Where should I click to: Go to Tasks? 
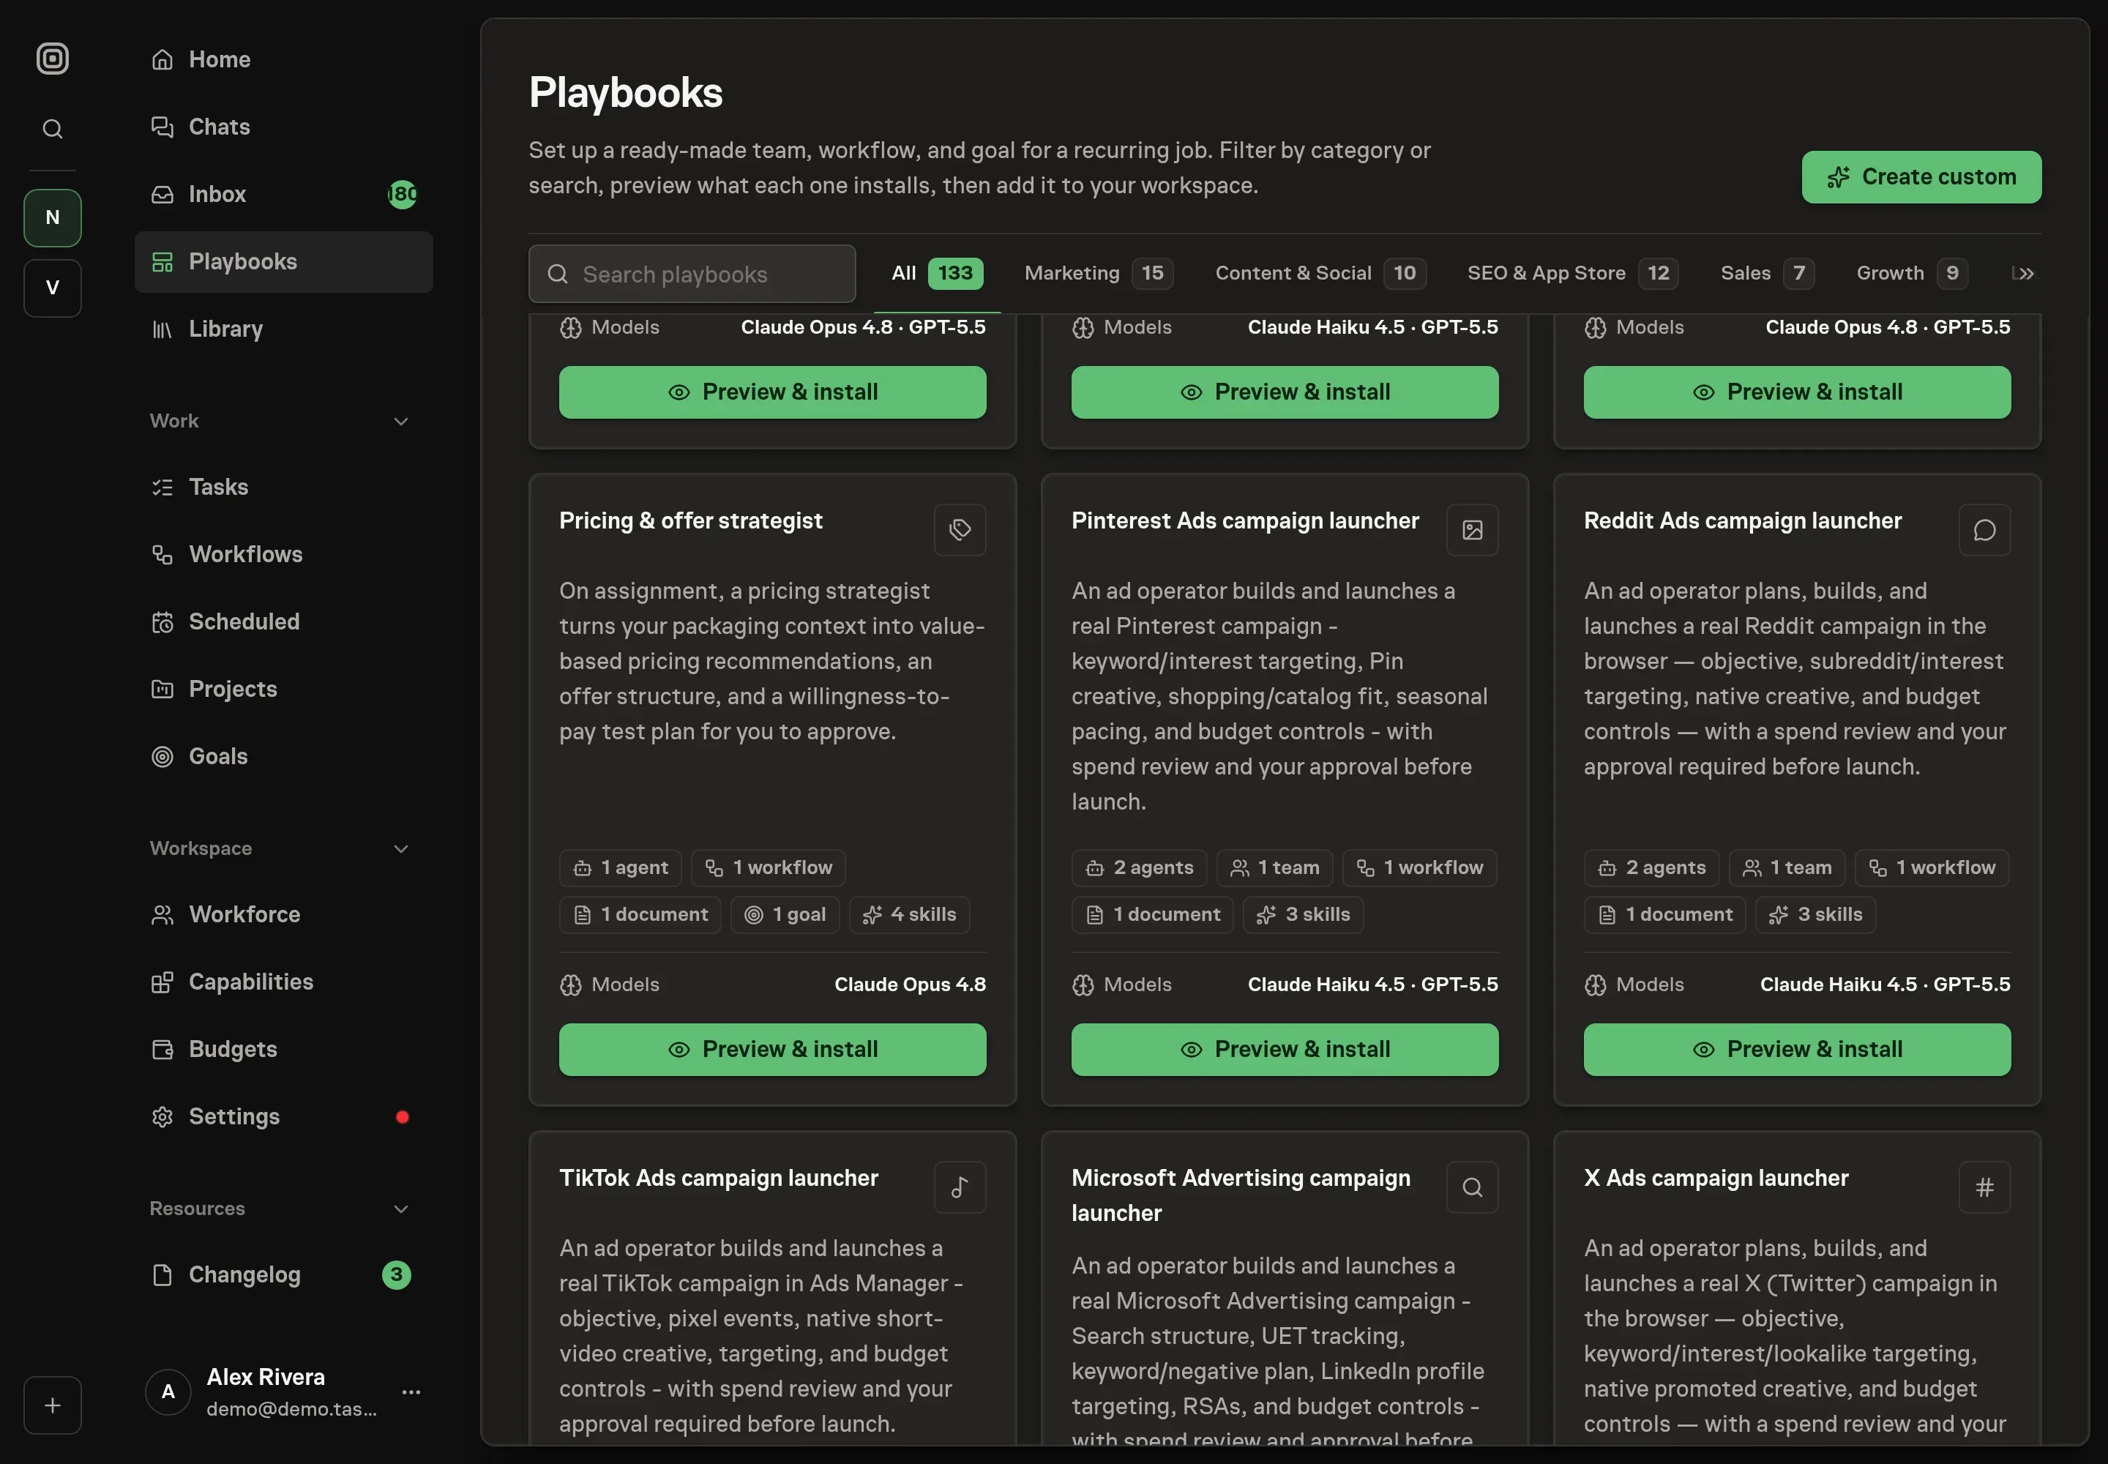[283, 487]
